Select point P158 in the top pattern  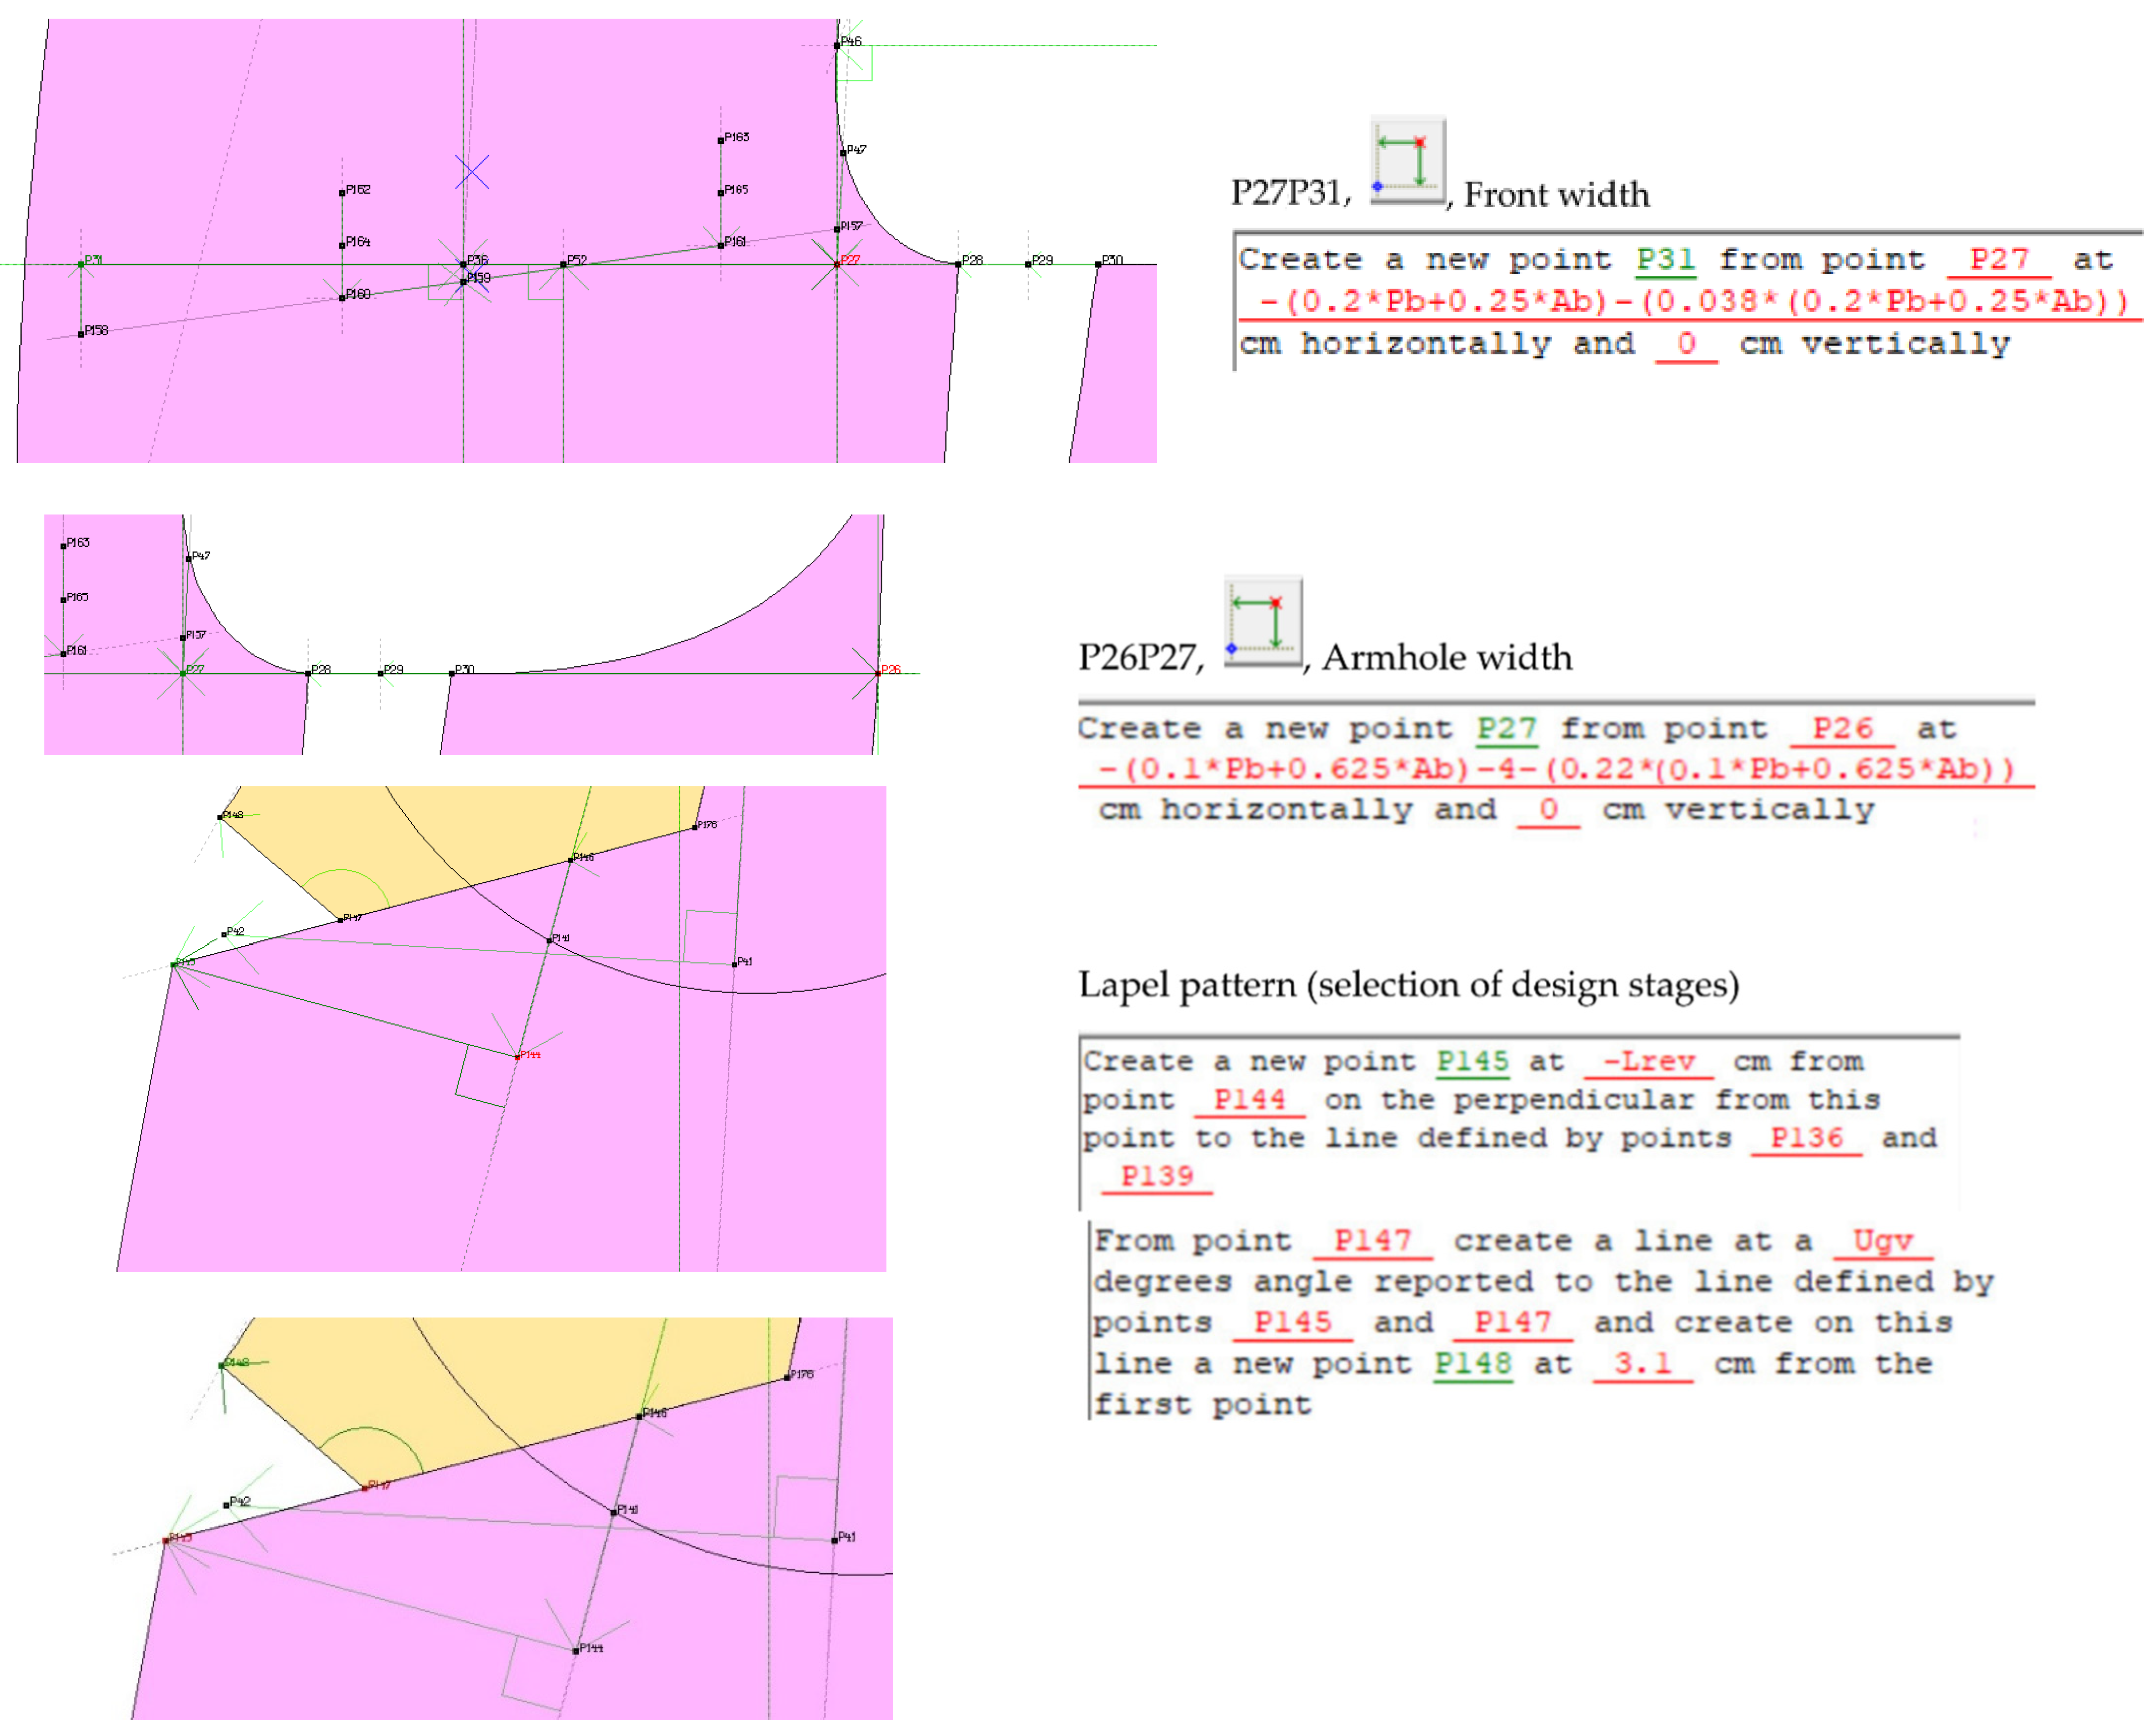point(81,334)
